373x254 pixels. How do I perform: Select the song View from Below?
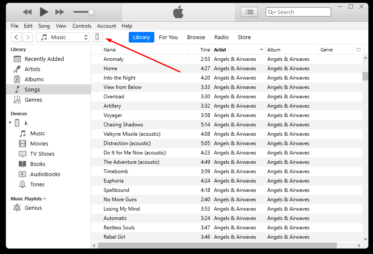pos(227,87)
